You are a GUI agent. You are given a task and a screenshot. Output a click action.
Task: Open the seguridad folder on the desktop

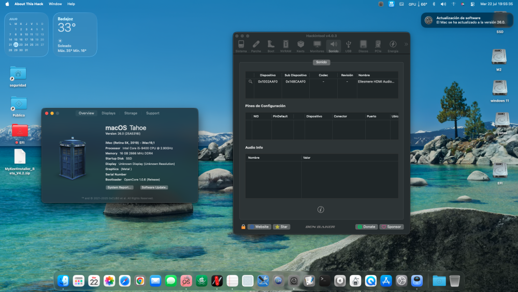pyautogui.click(x=18, y=77)
